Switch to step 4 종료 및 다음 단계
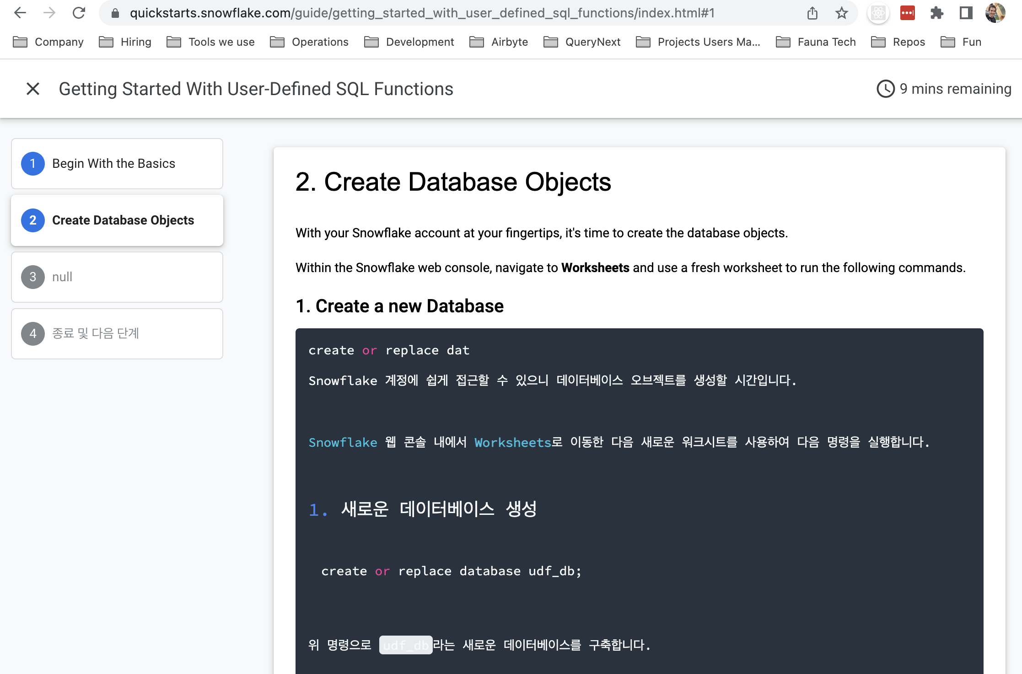The width and height of the screenshot is (1022, 674). click(x=117, y=334)
